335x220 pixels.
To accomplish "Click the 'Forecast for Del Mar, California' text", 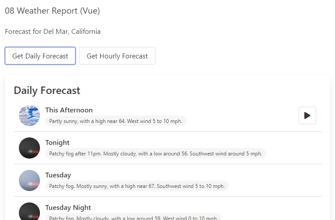I will pos(53,32).
